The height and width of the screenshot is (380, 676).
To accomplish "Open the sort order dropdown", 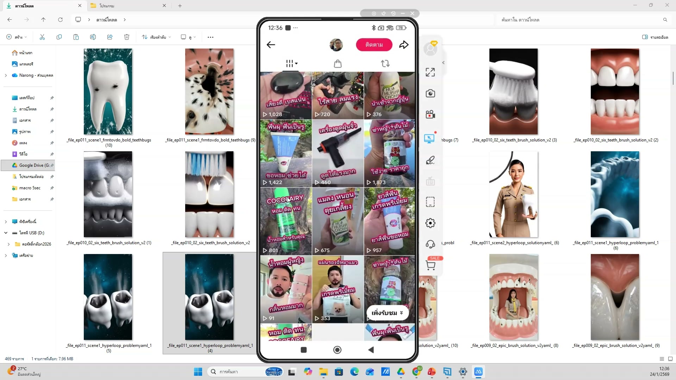I will 156,37.
